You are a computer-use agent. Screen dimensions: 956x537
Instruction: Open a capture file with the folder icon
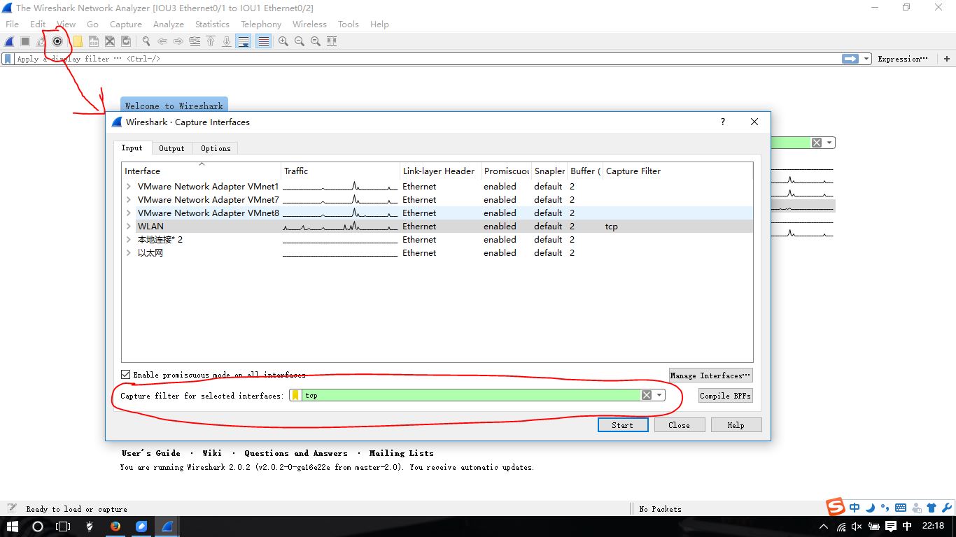coord(78,41)
